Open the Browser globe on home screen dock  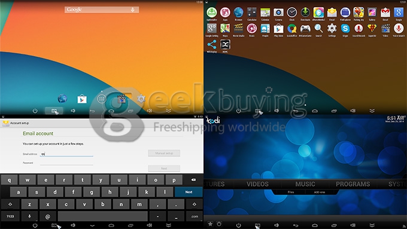pyautogui.click(x=62, y=99)
